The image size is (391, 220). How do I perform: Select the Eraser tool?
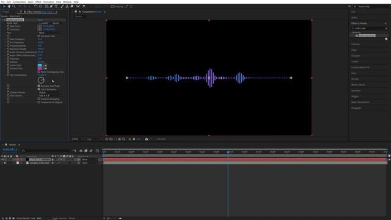(72, 7)
